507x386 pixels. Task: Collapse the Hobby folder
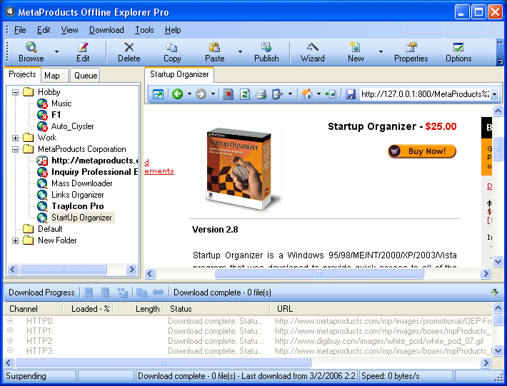coord(15,92)
